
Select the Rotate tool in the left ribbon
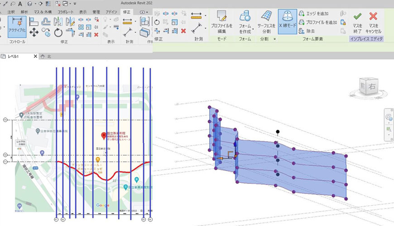[58, 33]
